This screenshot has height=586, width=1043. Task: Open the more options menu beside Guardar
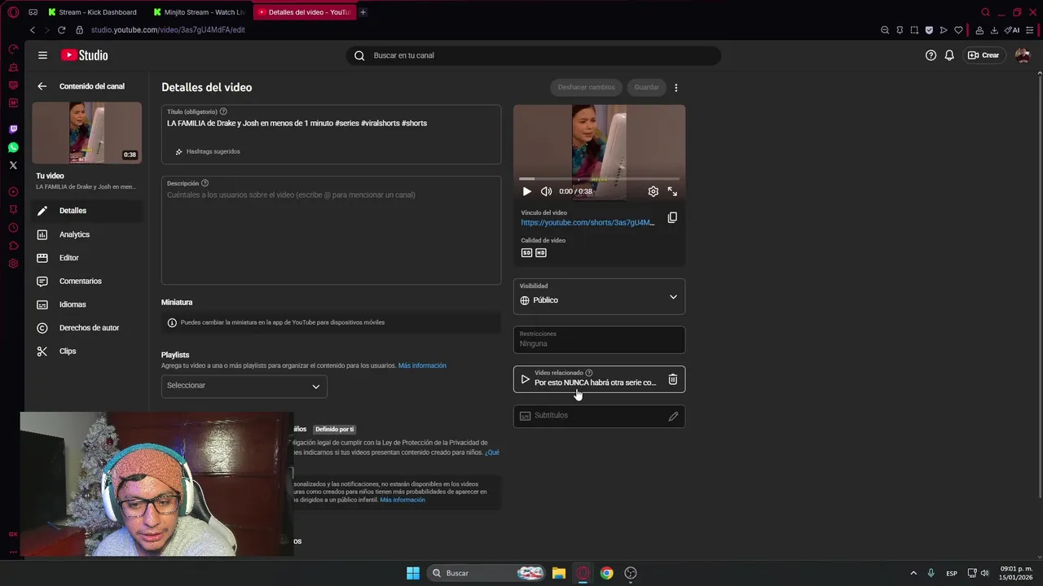point(676,87)
